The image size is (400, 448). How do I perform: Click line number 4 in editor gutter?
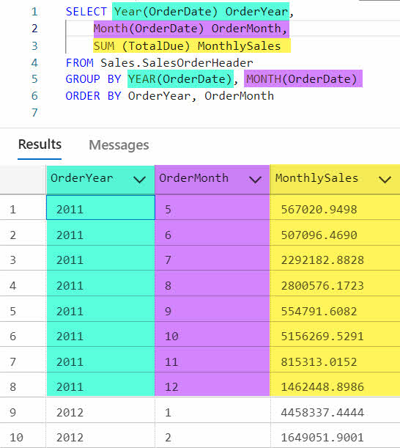[x=34, y=62]
